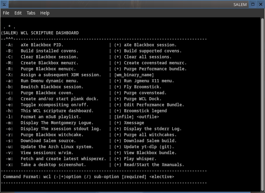Click "View sessionrc w/vim." text
Image resolution: width=265 pixels, height=193 pixels.
pos(47,153)
